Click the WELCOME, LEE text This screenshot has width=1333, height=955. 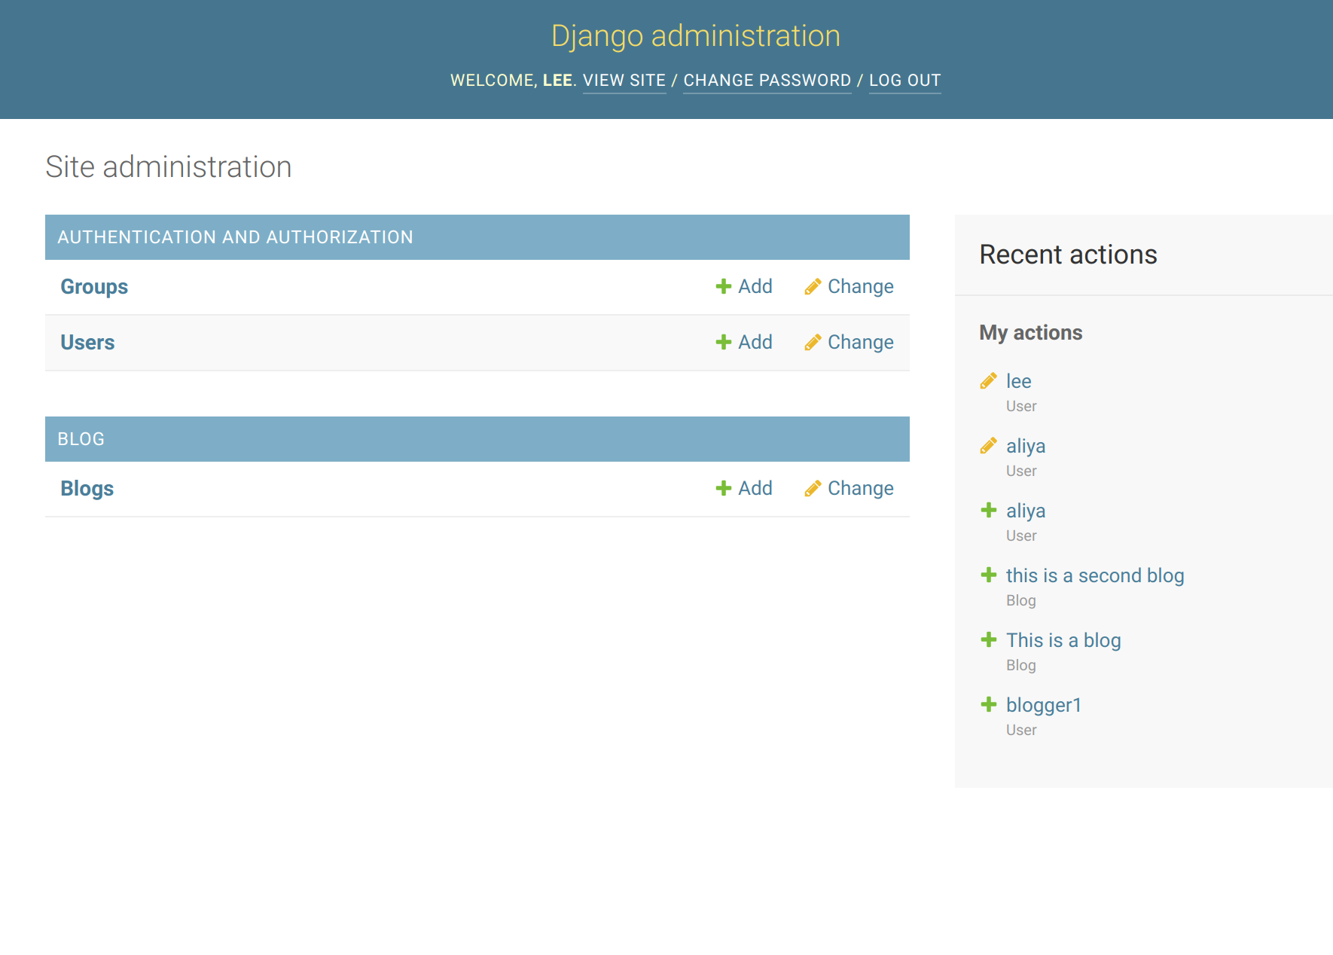coord(514,81)
